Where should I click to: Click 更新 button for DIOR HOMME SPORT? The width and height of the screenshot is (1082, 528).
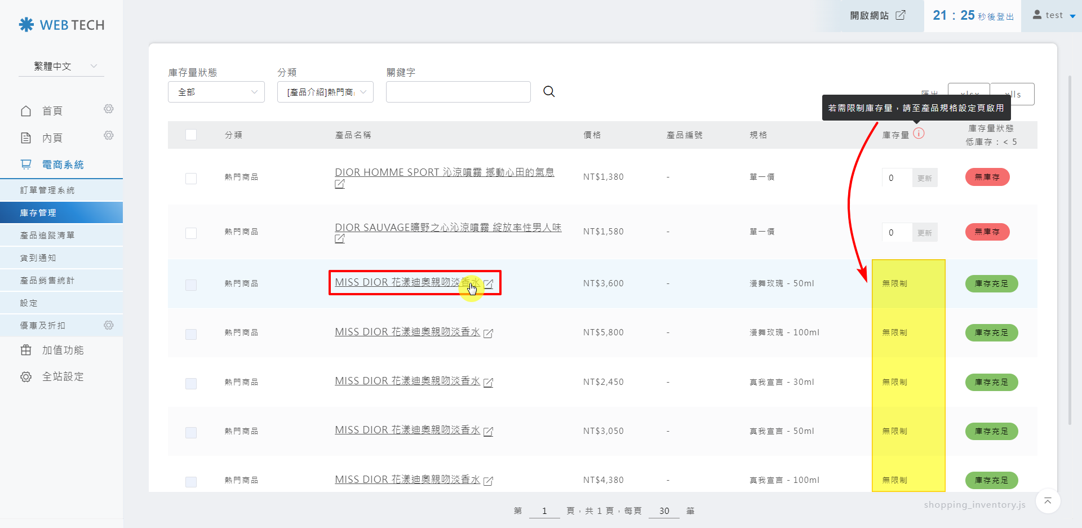click(x=924, y=178)
